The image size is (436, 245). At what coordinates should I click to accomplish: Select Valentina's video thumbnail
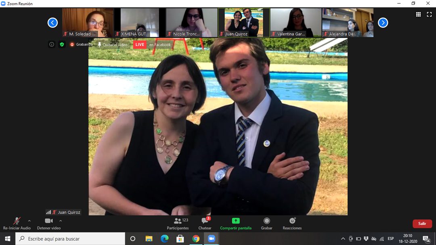(x=296, y=23)
